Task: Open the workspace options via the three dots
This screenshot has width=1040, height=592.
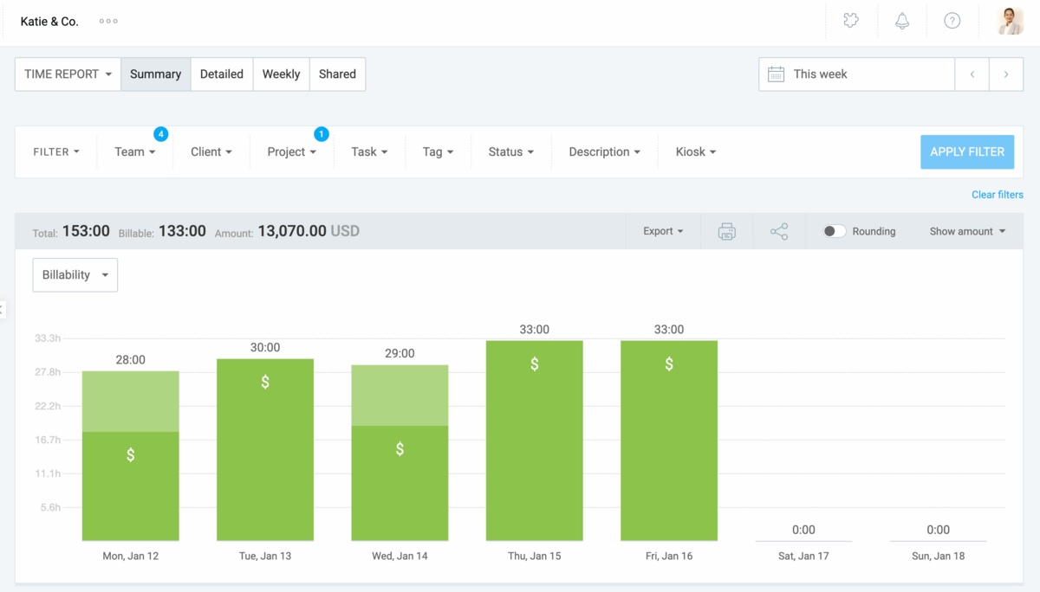Action: [107, 20]
